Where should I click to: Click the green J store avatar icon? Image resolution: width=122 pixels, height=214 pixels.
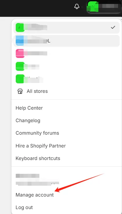pyautogui.click(x=20, y=27)
